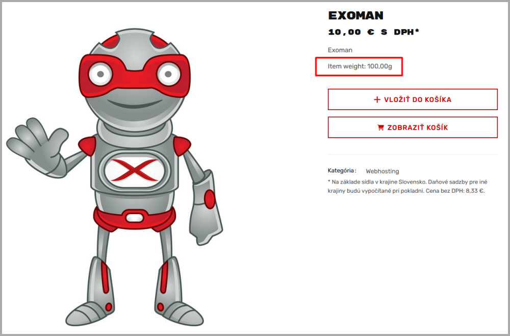This screenshot has height=336, width=510.
Task: Open the cart with Zobraziť košík button
Action: click(413, 127)
